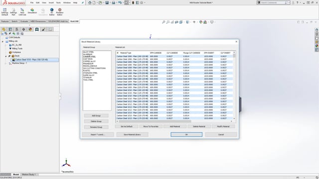Image resolution: width=319 pixels, height=179 pixels.
Task: Open the Undo history dropdown arrow
Action: click(x=123, y=2)
